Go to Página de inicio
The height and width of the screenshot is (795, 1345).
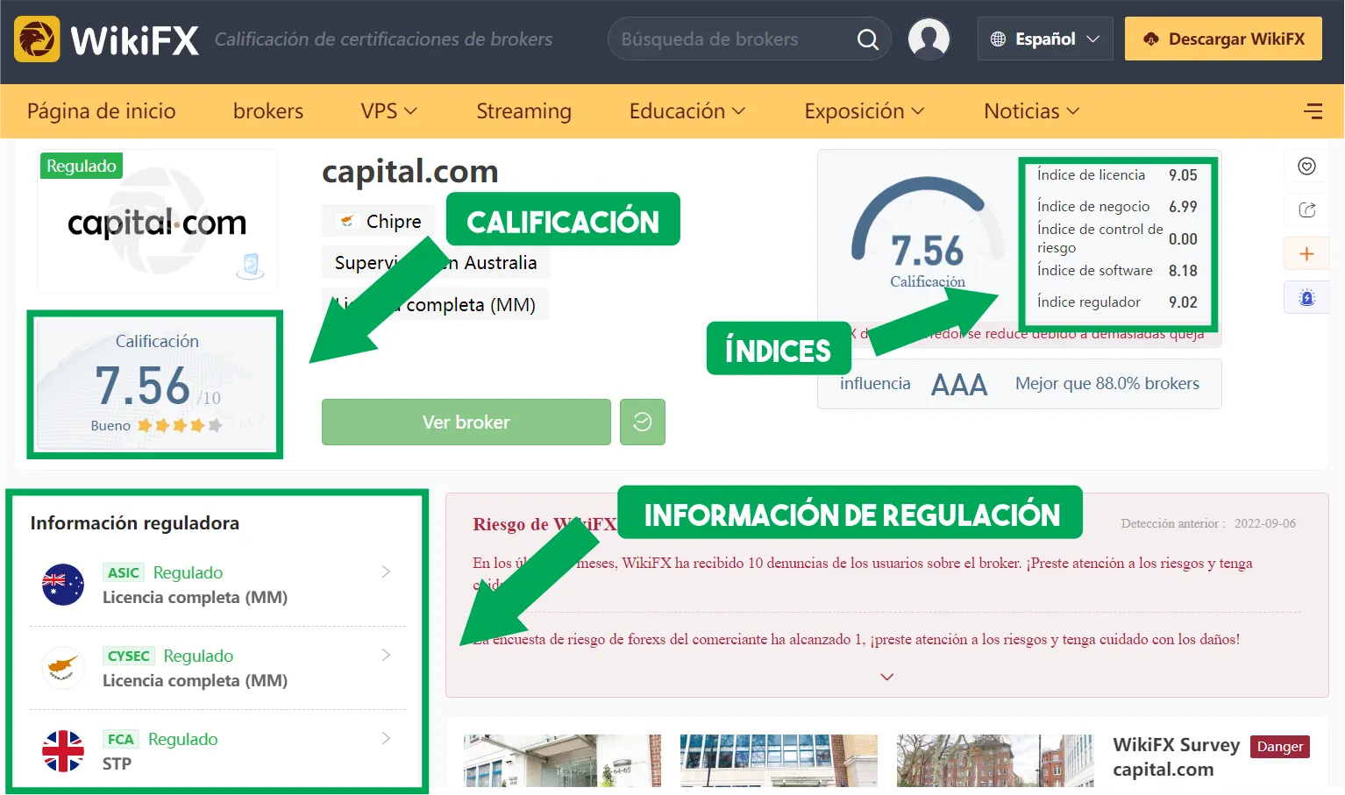click(102, 111)
